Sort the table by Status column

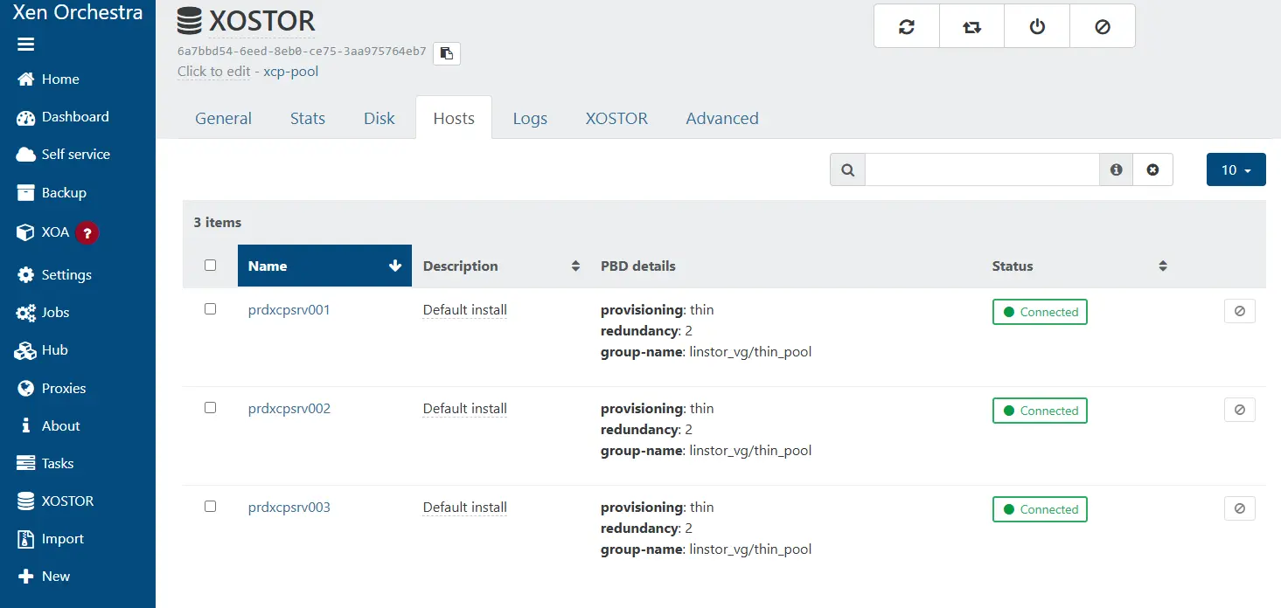pos(1162,266)
